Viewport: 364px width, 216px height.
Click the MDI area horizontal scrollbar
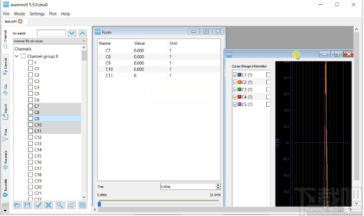click(x=223, y=209)
